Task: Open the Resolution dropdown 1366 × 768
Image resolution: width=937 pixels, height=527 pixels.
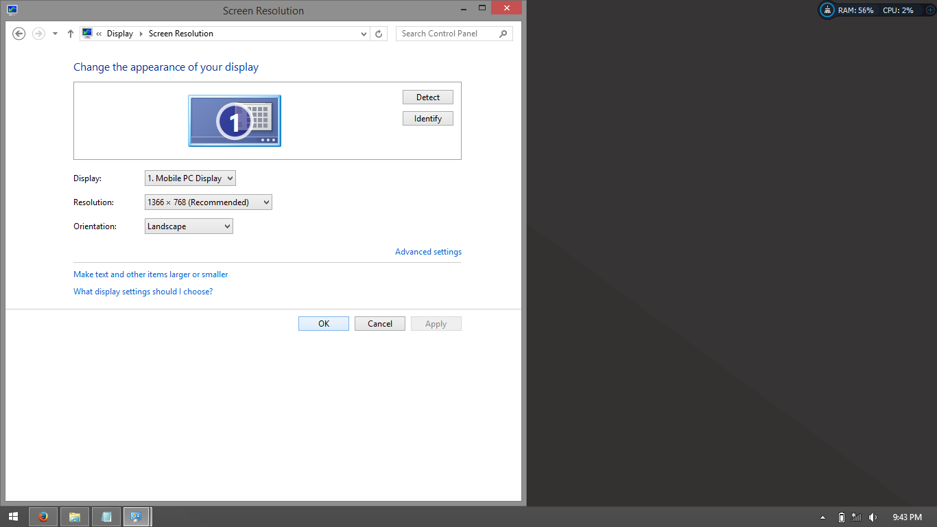Action: click(209, 202)
